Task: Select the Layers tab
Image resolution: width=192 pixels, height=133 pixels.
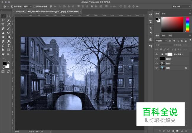Action: pyautogui.click(x=157, y=36)
